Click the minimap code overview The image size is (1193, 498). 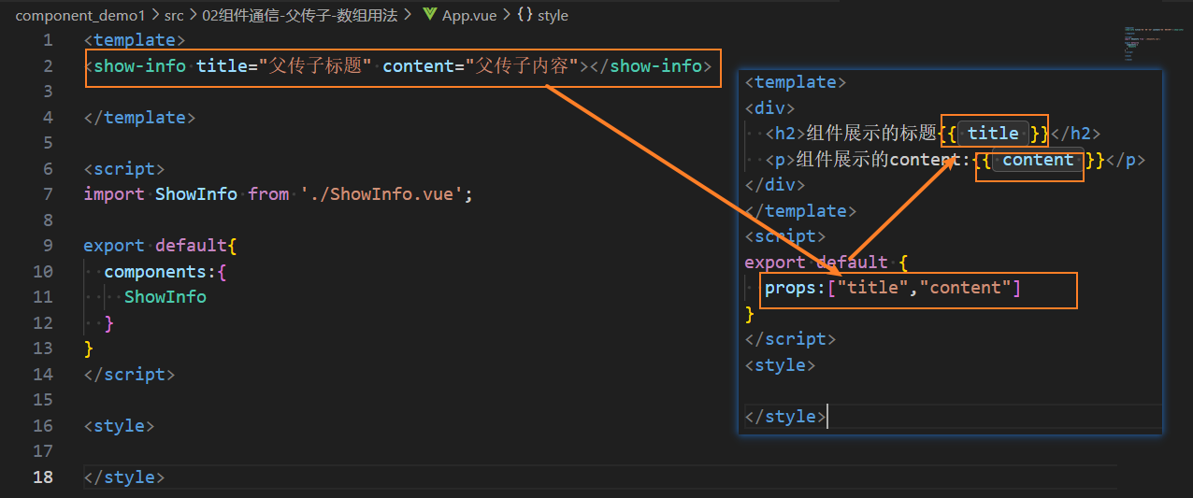(x=1154, y=45)
